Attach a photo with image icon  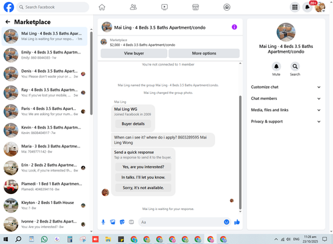pos(113,222)
